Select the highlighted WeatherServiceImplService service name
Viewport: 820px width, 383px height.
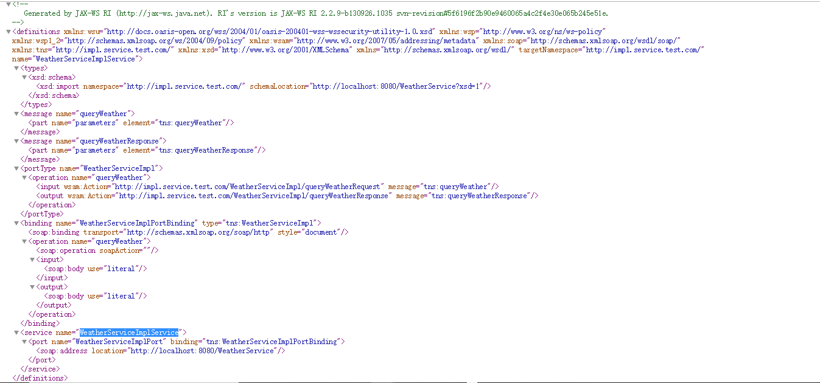click(x=129, y=332)
